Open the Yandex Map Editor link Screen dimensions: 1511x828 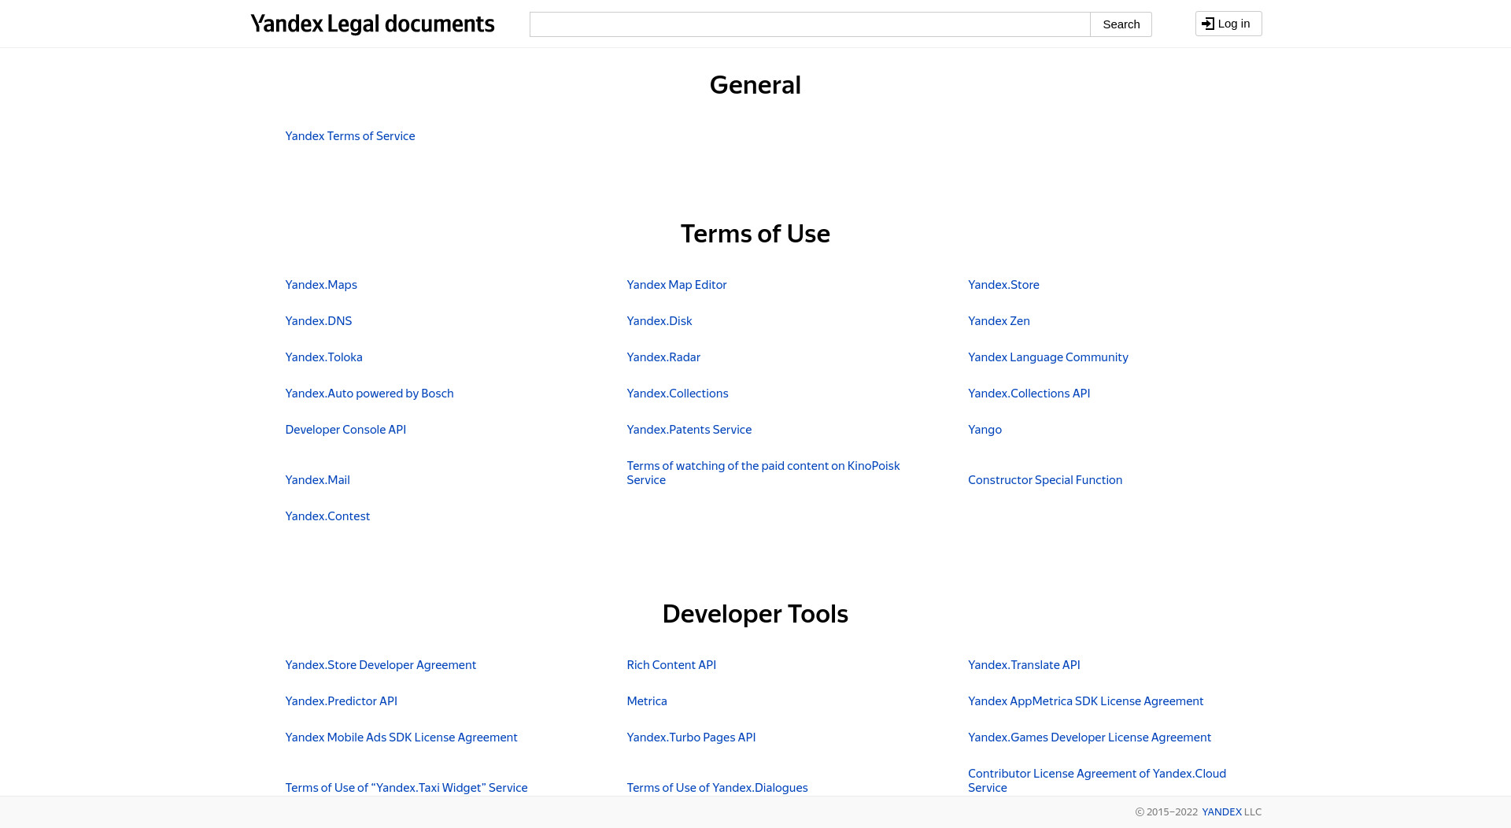point(677,285)
